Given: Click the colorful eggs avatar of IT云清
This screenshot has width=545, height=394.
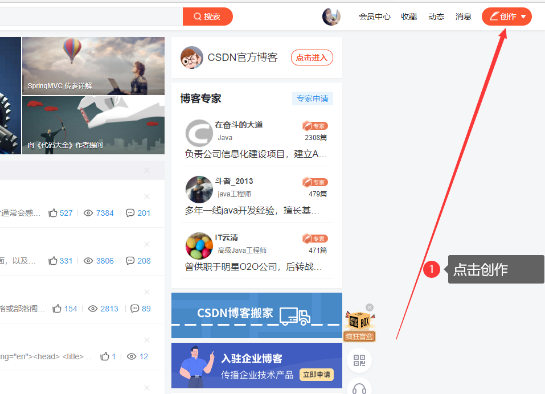Looking at the screenshot, I should 199,245.
